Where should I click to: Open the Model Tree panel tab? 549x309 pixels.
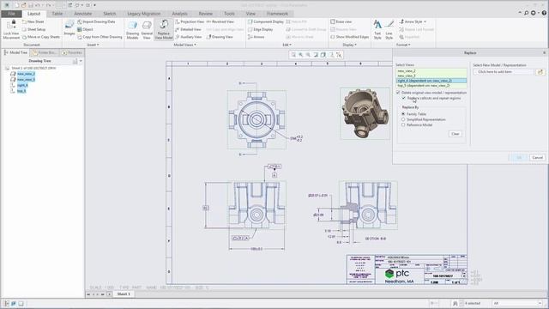coord(15,52)
